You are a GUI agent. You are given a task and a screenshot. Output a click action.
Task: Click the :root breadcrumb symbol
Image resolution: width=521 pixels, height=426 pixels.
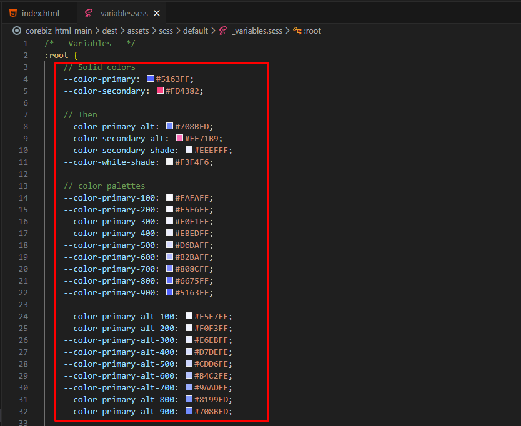click(312, 31)
